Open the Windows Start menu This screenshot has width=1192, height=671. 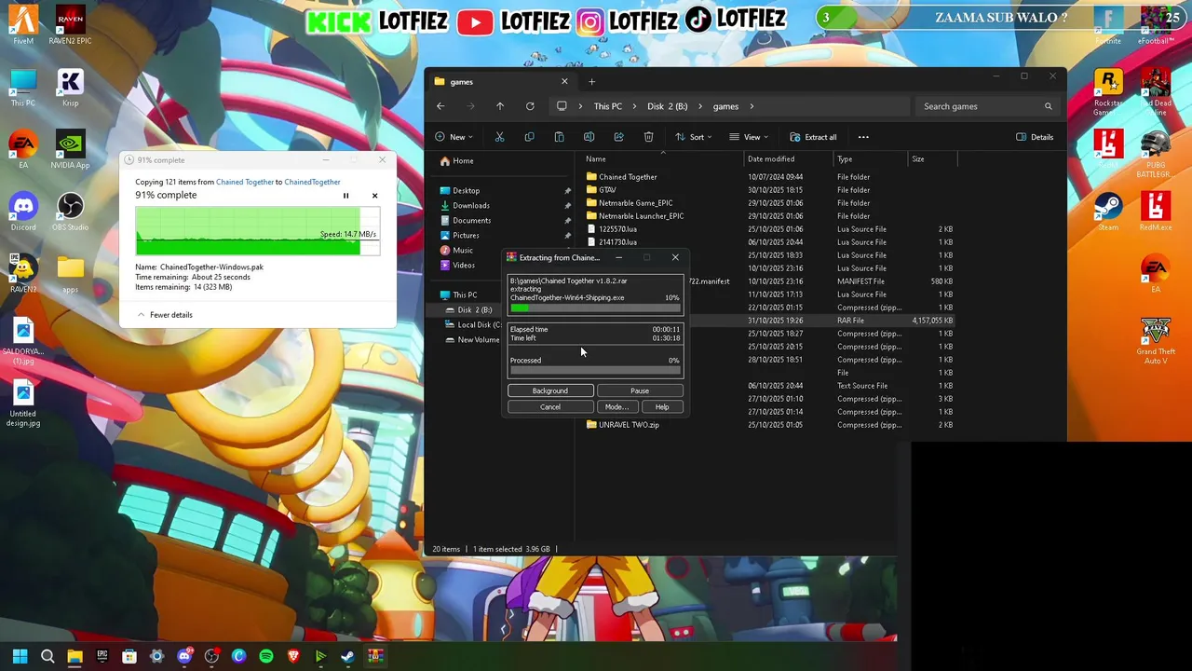20,657
